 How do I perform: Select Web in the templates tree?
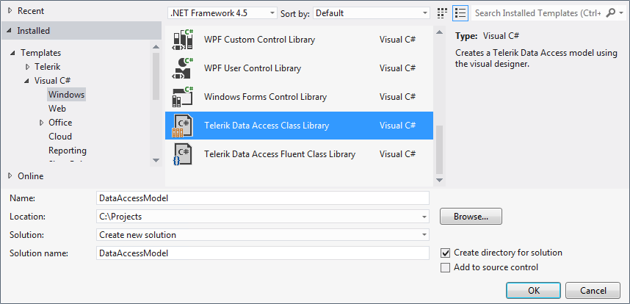[57, 109]
